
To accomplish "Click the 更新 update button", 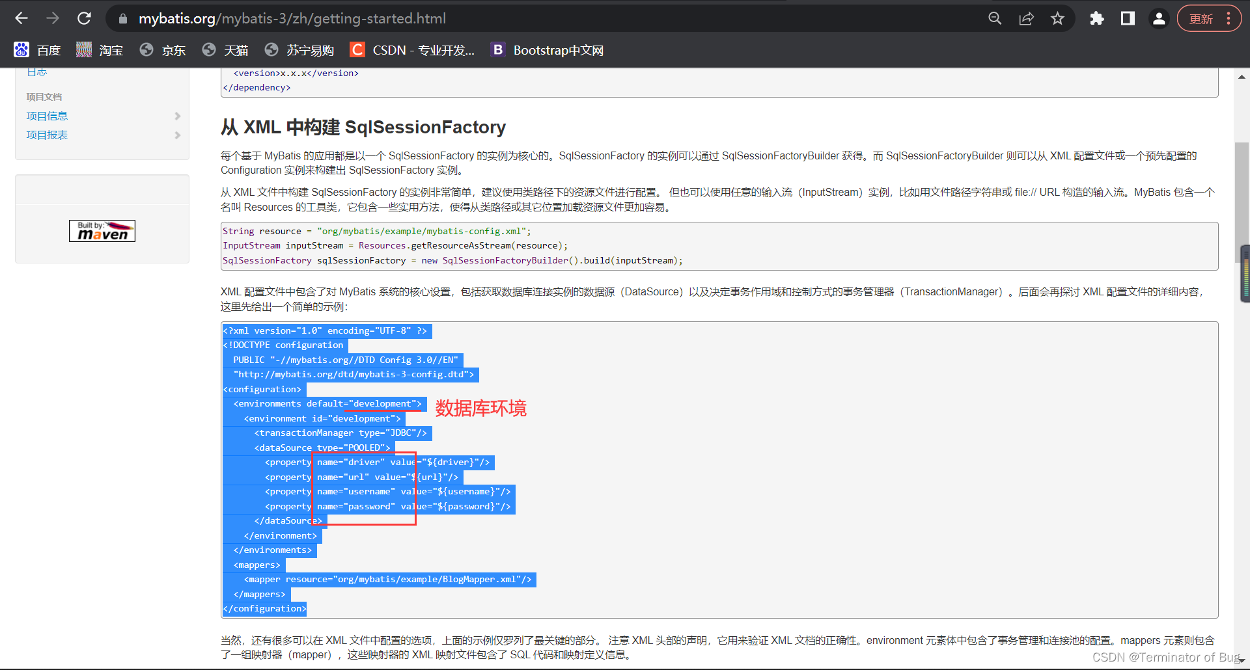I will (x=1201, y=19).
